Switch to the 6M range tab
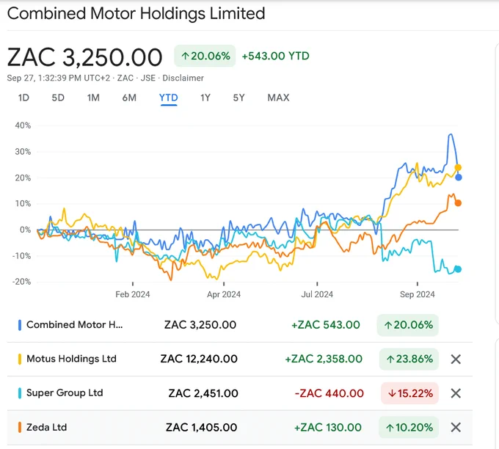499x449 pixels. coord(129,98)
